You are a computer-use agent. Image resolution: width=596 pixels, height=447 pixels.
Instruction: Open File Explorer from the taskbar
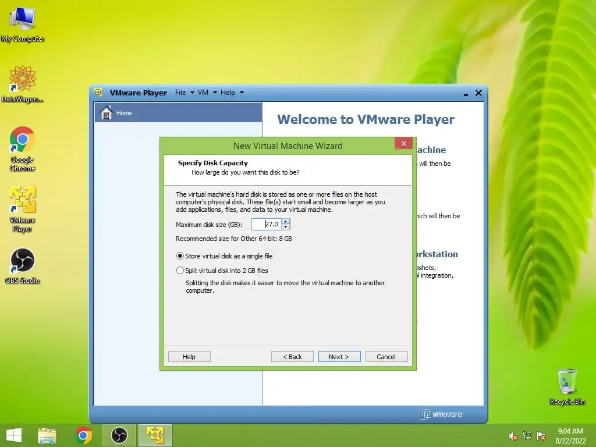pyautogui.click(x=47, y=435)
